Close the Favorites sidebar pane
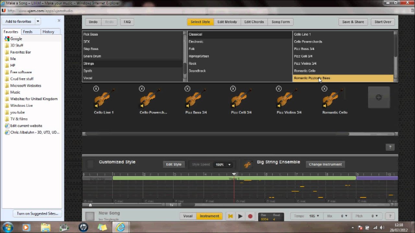The image size is (415, 233). pyautogui.click(x=59, y=20)
